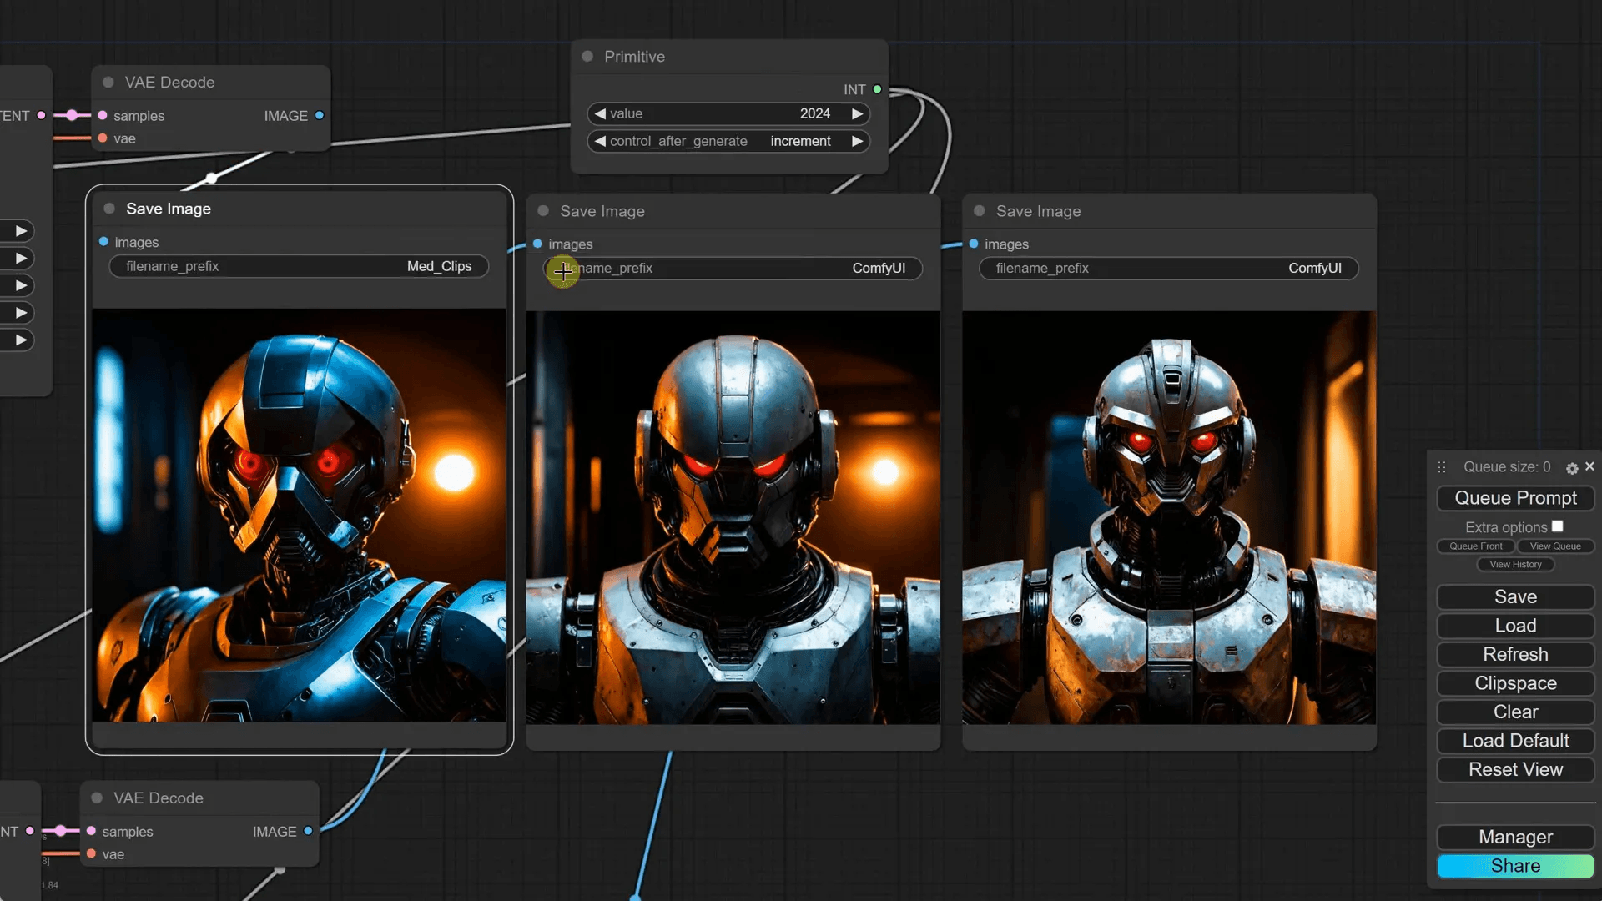Grab the queue panel drag handle
The image size is (1602, 901).
(1442, 467)
